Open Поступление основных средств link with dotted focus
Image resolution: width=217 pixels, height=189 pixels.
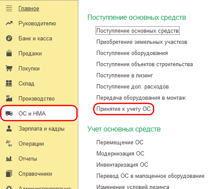[x=137, y=31]
